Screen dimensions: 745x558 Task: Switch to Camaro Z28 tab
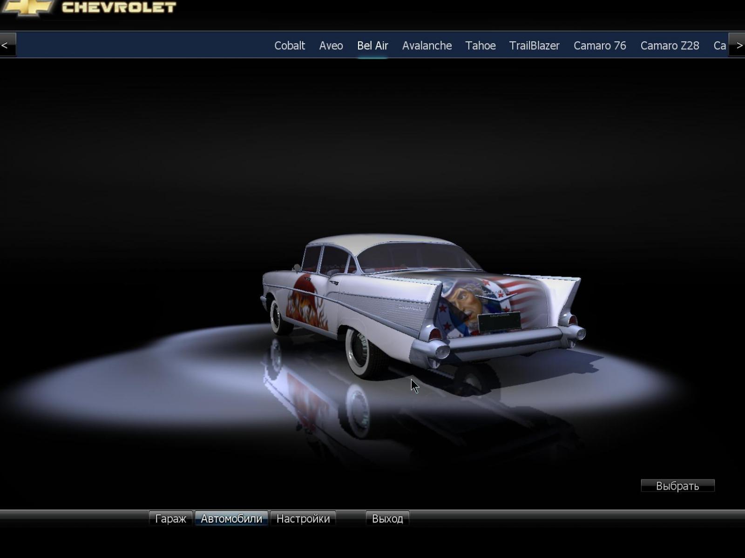click(669, 46)
